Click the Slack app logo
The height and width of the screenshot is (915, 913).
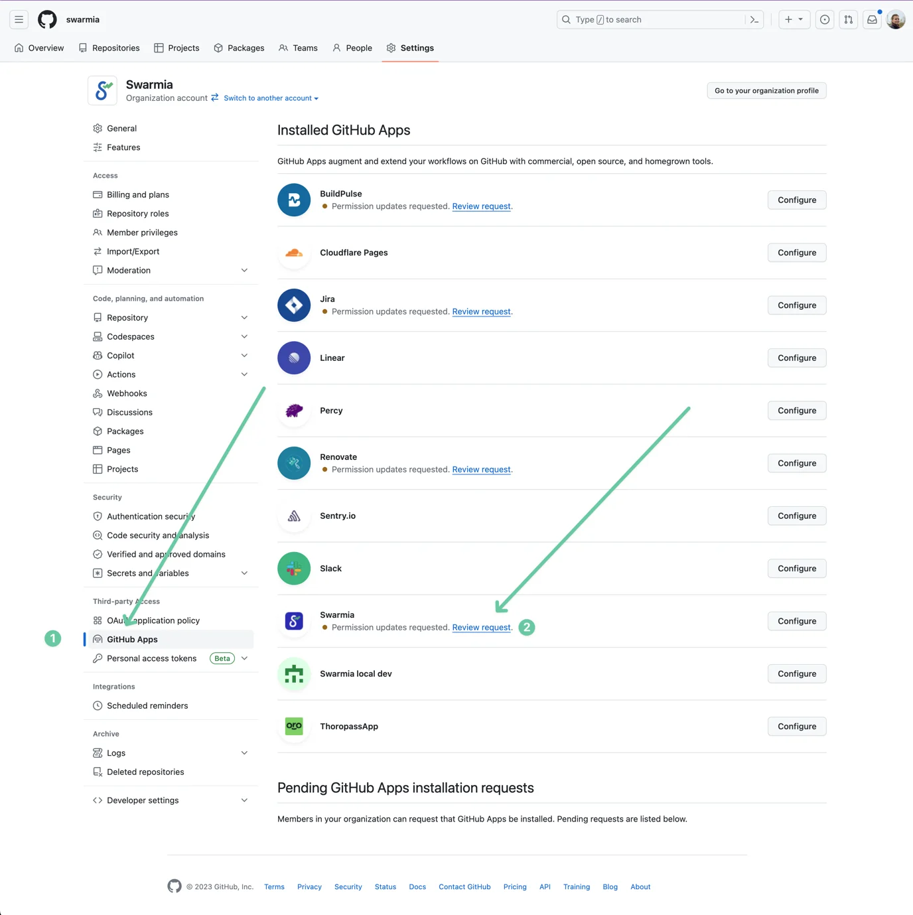(294, 569)
